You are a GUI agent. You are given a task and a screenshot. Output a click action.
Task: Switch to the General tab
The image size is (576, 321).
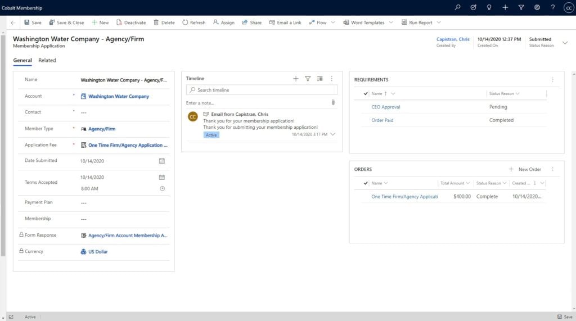[22, 60]
